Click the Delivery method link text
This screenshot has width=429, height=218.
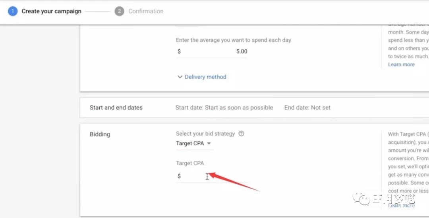point(205,77)
